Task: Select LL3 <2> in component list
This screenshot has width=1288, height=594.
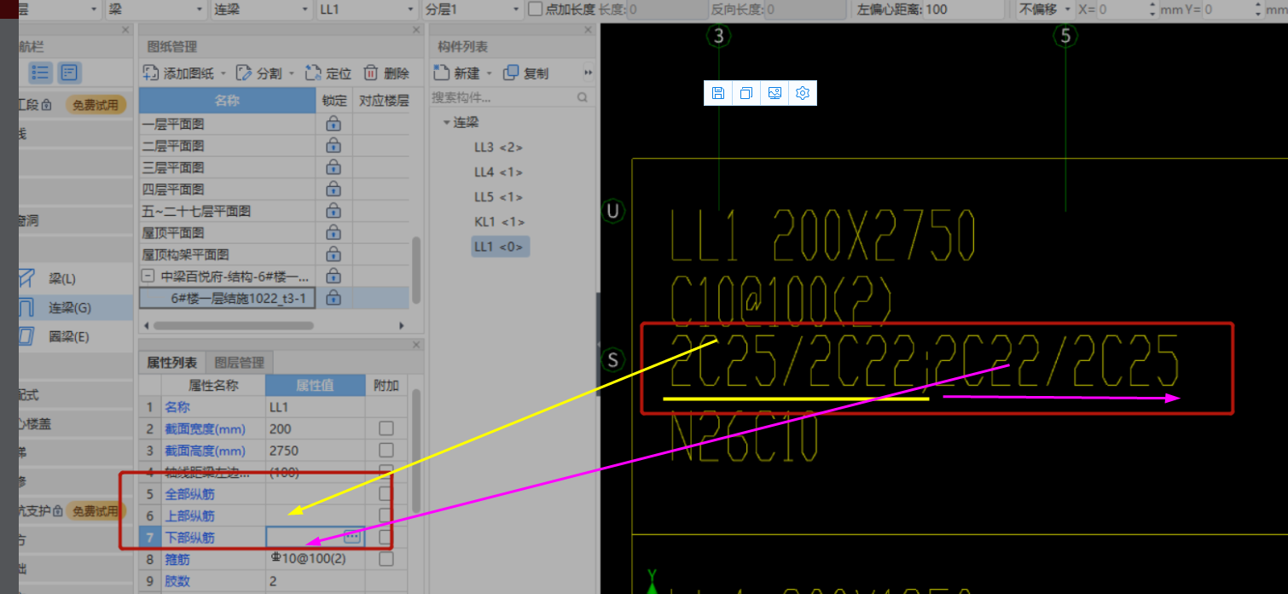Action: tap(499, 147)
